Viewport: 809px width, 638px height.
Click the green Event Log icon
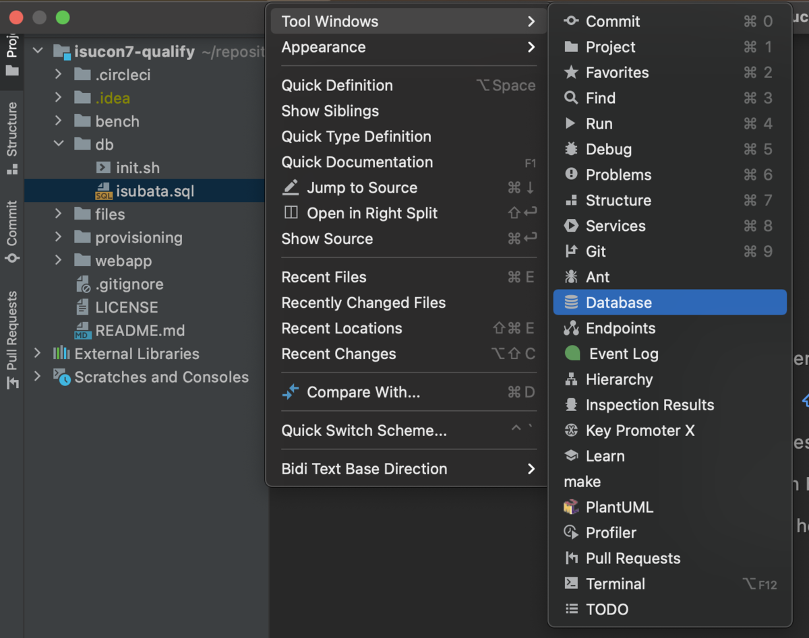click(x=572, y=354)
